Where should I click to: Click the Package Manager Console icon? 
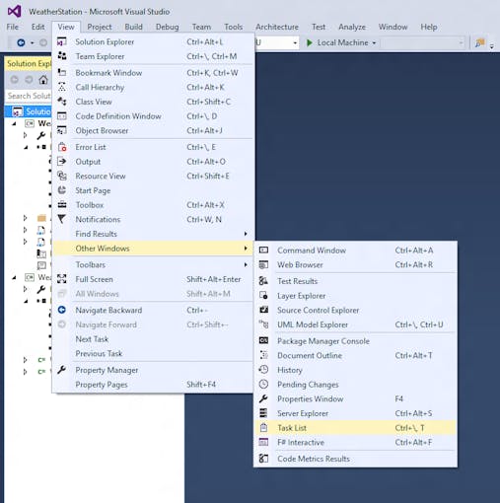[x=263, y=340]
